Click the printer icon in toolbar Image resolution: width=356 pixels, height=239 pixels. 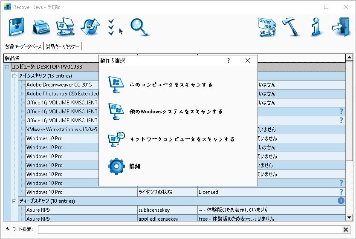41,27
